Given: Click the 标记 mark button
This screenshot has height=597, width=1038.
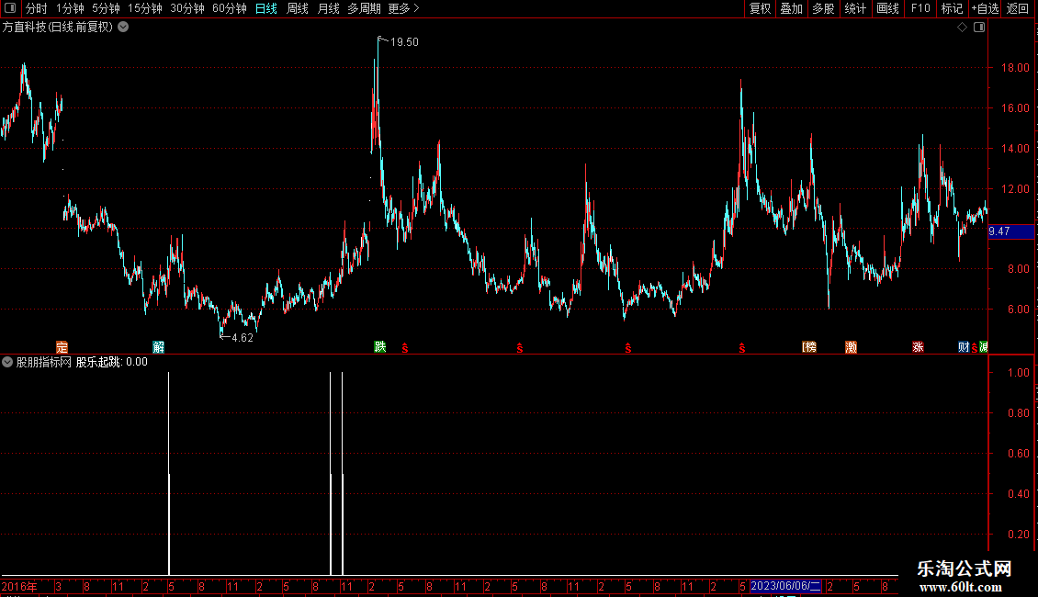Looking at the screenshot, I should (952, 8).
